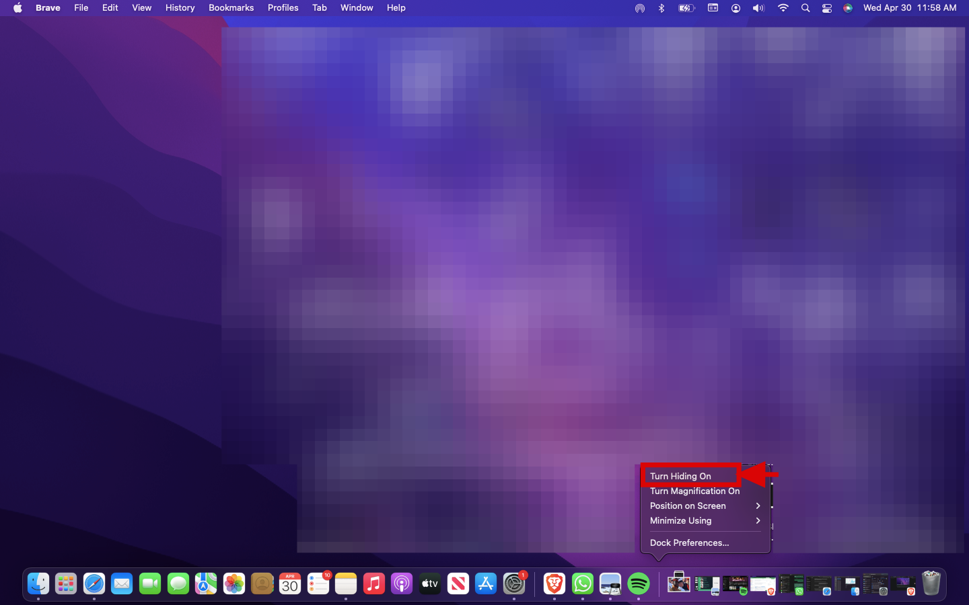Viewport: 969px width, 605px height.
Task: Open the Podcasts app in Dock
Action: pos(402,583)
